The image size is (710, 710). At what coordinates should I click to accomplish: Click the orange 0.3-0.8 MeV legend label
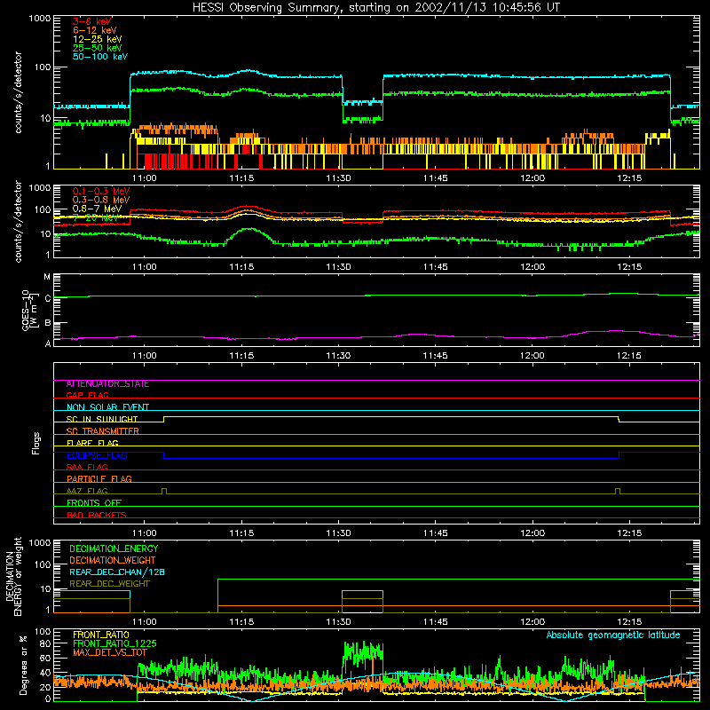[101, 200]
